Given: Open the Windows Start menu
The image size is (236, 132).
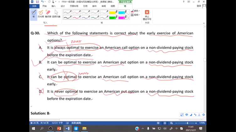Looking at the screenshot, I should [x=33, y=128].
